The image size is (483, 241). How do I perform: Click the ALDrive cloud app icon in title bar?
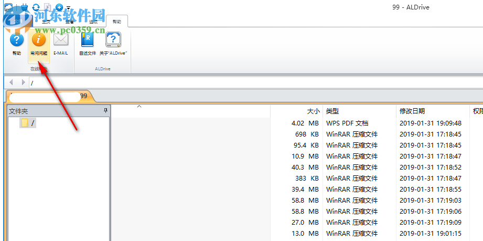click(x=8, y=7)
